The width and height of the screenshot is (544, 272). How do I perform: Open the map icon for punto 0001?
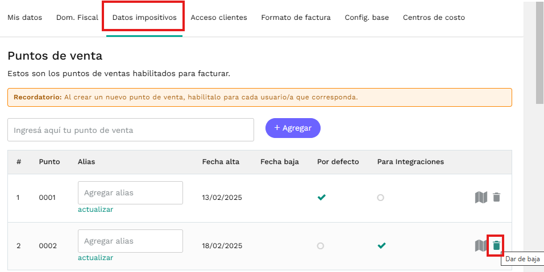481,198
